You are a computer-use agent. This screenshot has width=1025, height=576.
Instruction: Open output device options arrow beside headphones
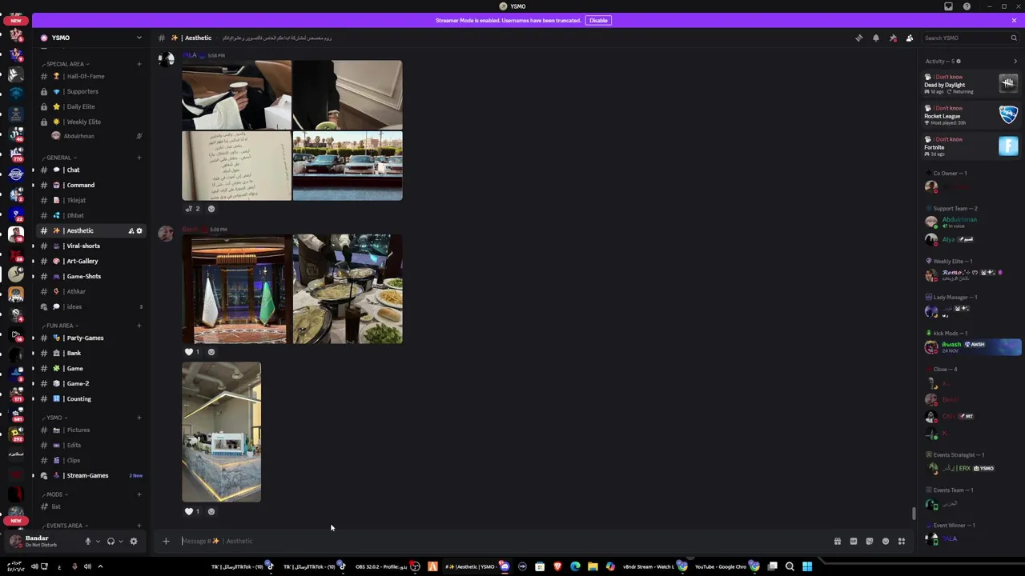point(121,542)
